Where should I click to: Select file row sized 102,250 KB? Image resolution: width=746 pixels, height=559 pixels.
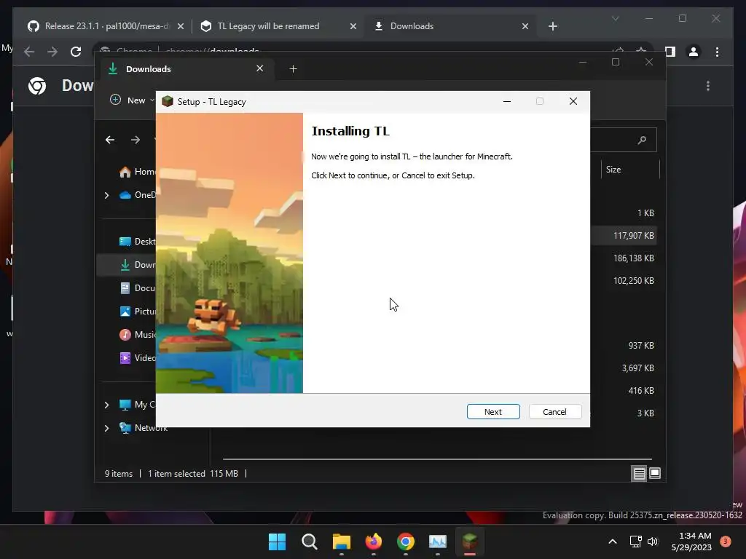coord(624,280)
